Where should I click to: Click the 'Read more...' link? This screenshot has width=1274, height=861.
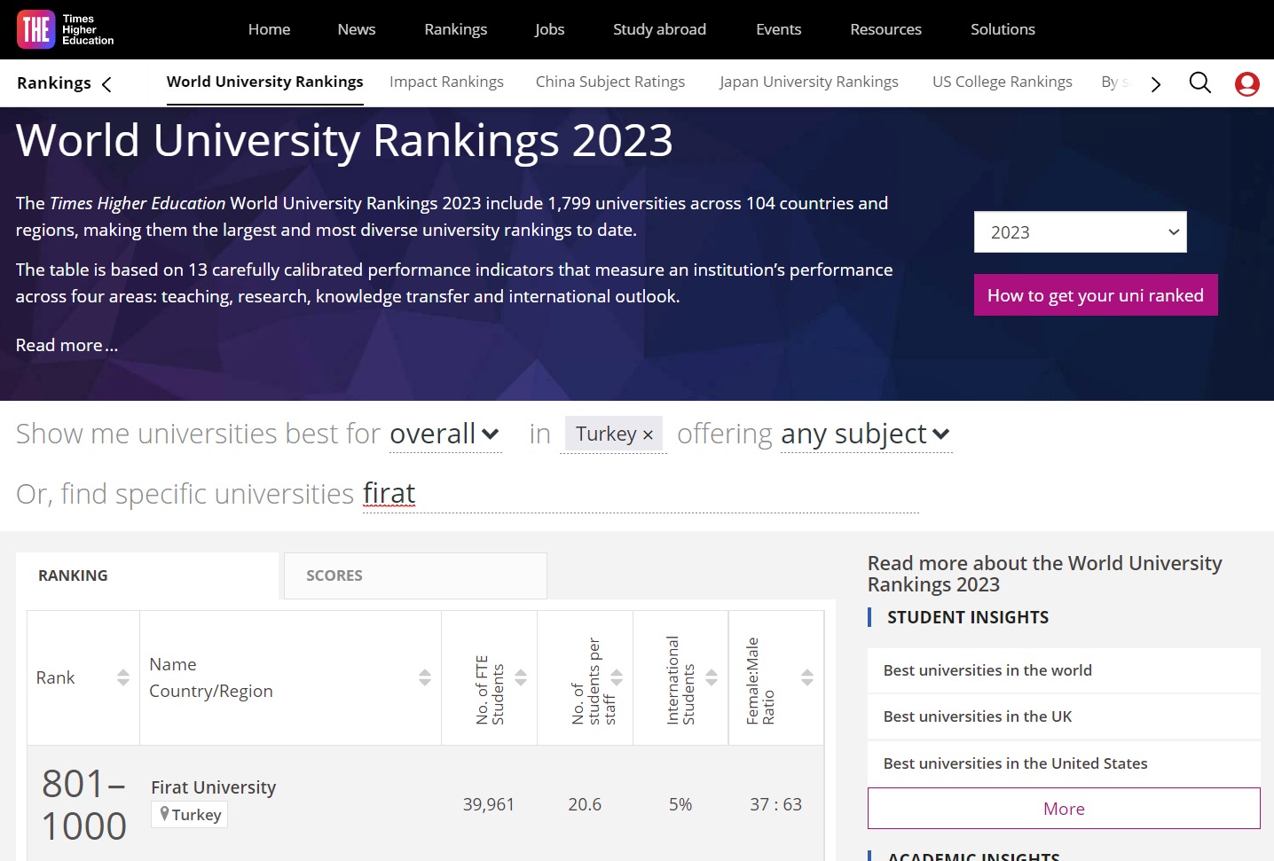(x=67, y=345)
